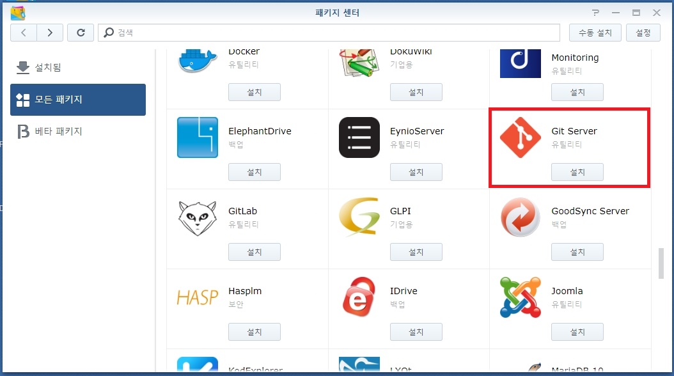This screenshot has width=674, height=376.
Task: Open the GoodSync Server icon
Action: tap(520, 217)
